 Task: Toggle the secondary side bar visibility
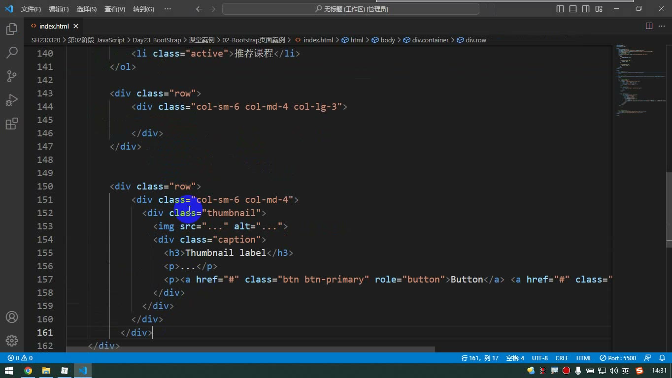click(586, 9)
